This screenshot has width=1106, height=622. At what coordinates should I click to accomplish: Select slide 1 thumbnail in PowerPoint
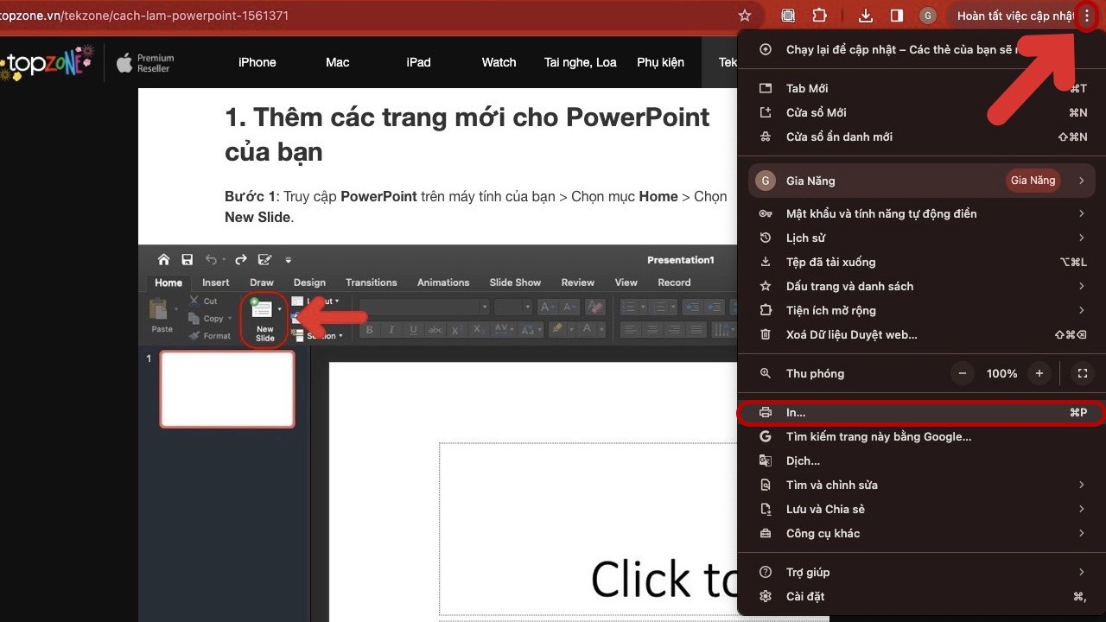[x=227, y=389]
